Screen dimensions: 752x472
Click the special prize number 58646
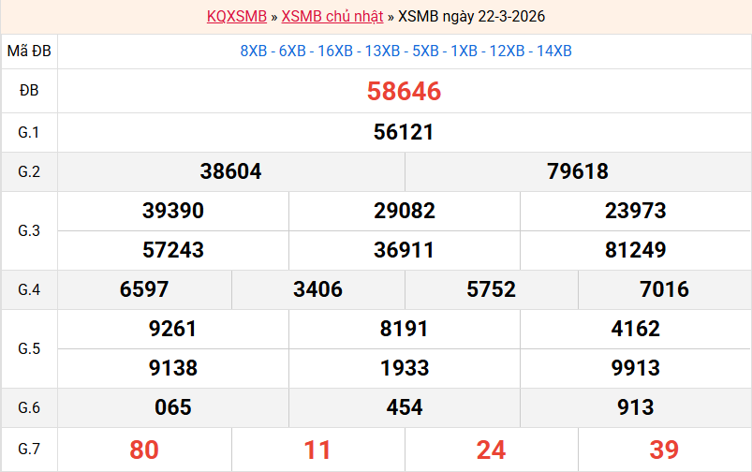point(404,91)
